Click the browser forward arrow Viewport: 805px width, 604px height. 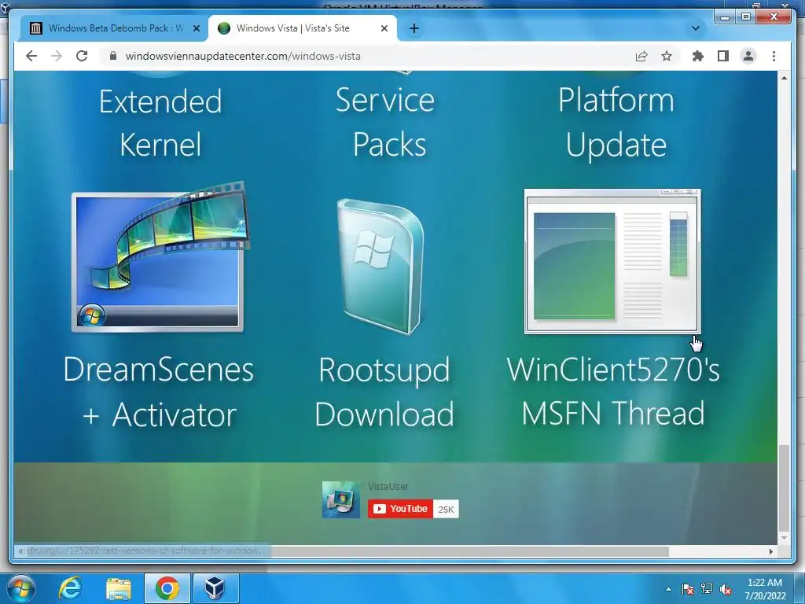[57, 56]
